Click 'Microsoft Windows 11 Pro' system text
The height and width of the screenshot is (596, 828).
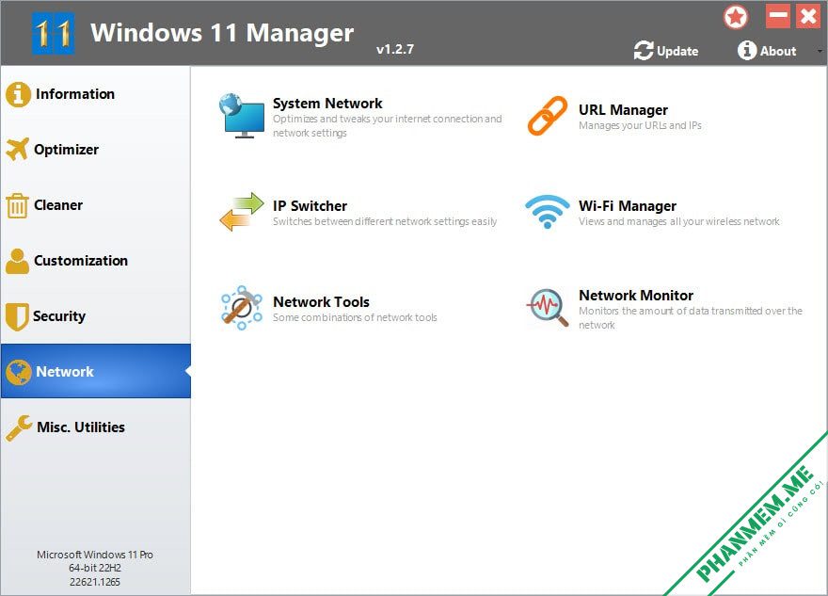95,555
